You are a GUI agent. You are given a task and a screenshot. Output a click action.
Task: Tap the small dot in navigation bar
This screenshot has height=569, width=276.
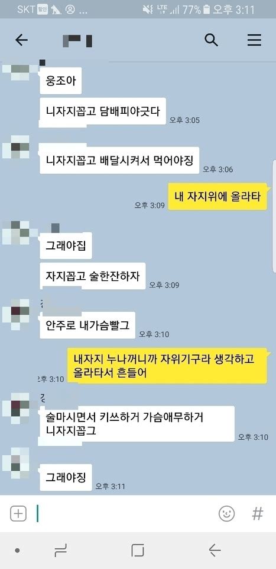[17, 551]
